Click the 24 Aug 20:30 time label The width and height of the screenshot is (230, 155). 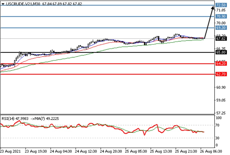pyautogui.click(x=111, y=151)
